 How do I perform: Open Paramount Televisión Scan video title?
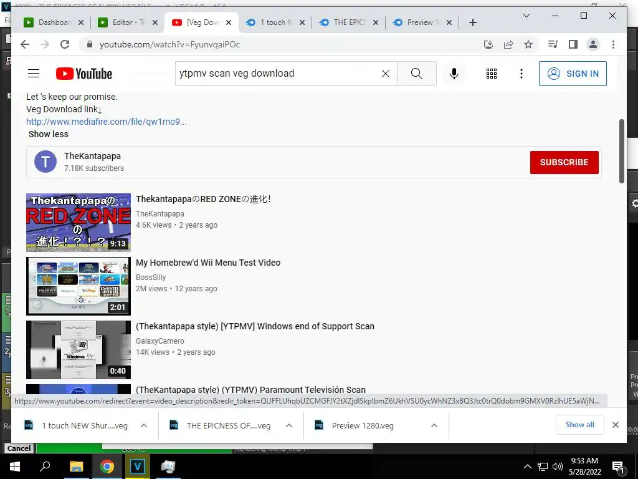(250, 390)
